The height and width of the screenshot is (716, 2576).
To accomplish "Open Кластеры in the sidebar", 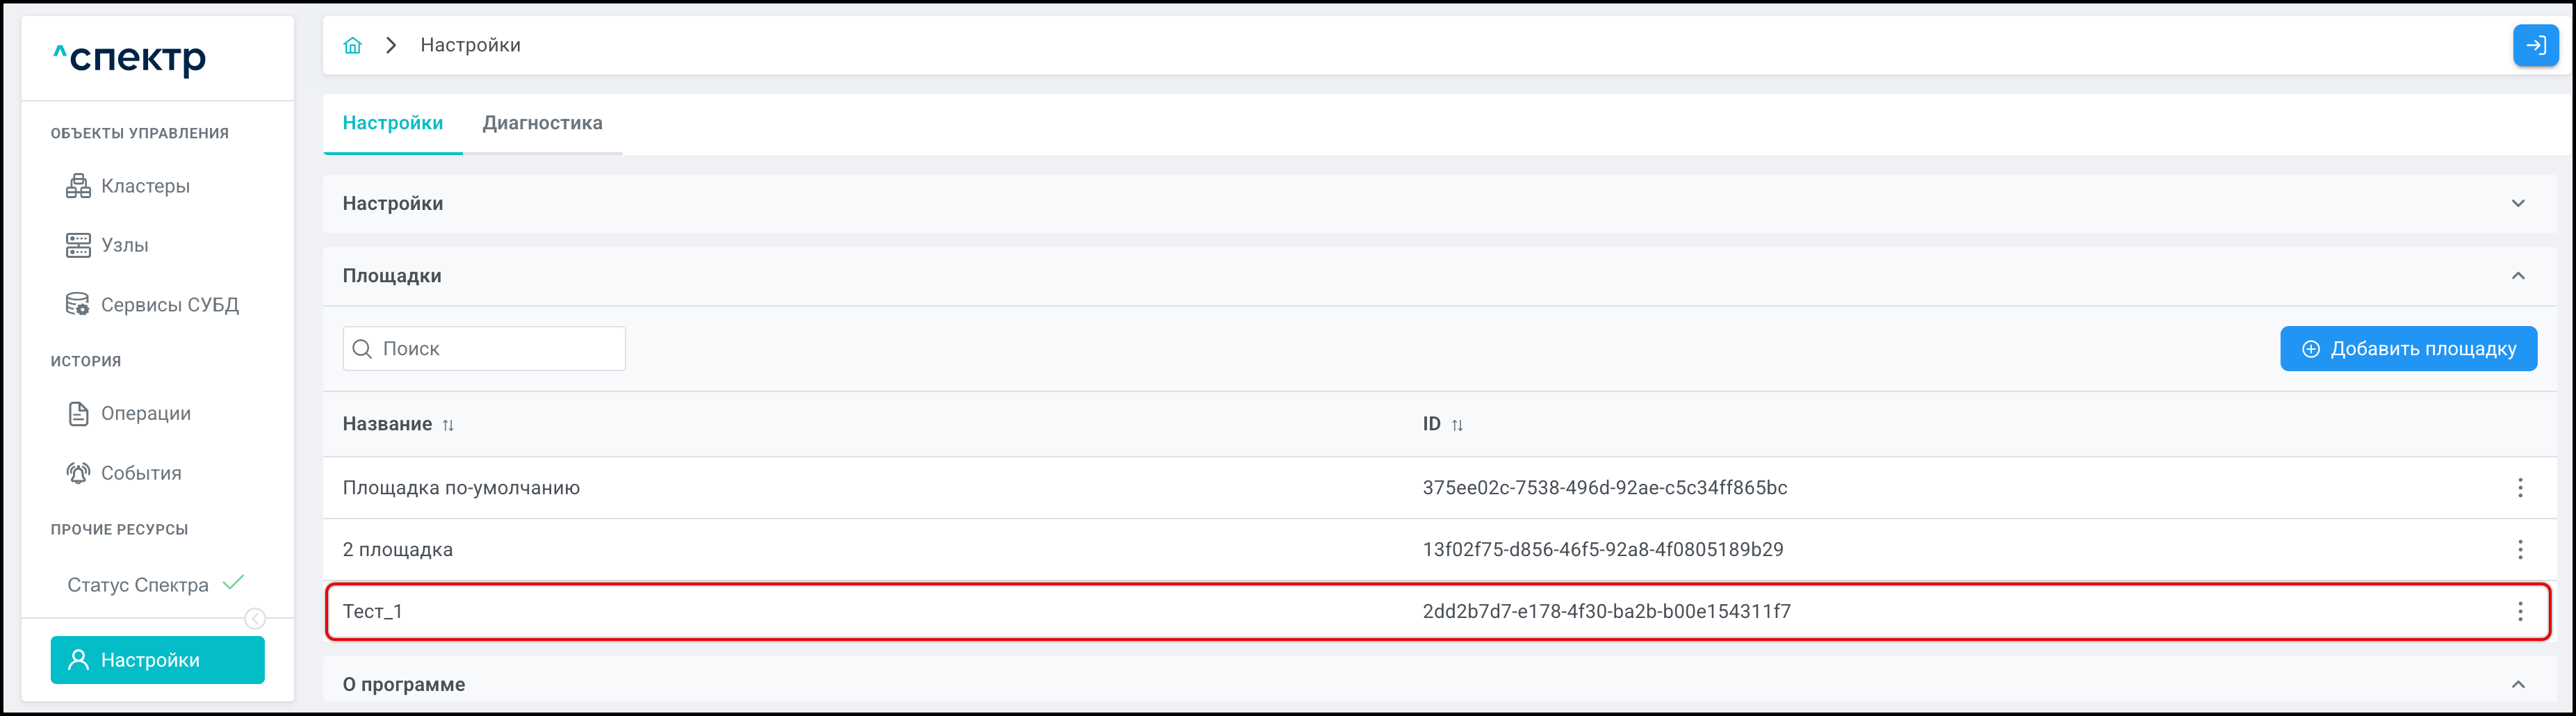I will [145, 186].
